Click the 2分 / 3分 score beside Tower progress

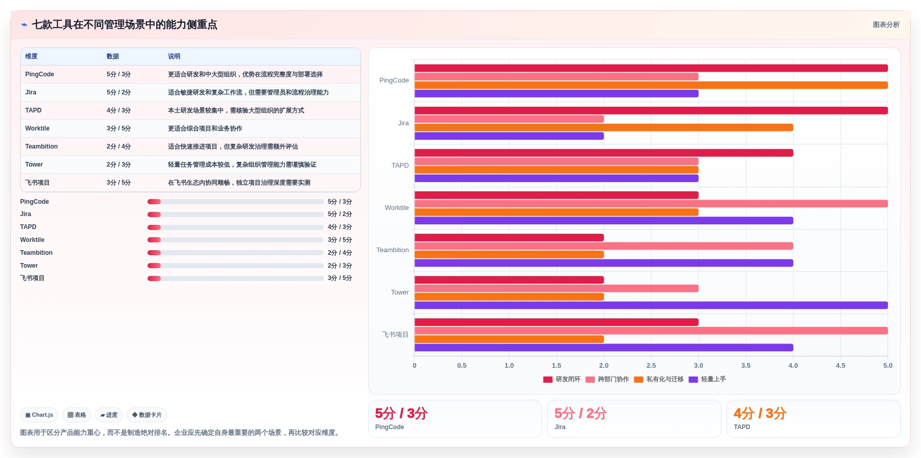pos(340,266)
